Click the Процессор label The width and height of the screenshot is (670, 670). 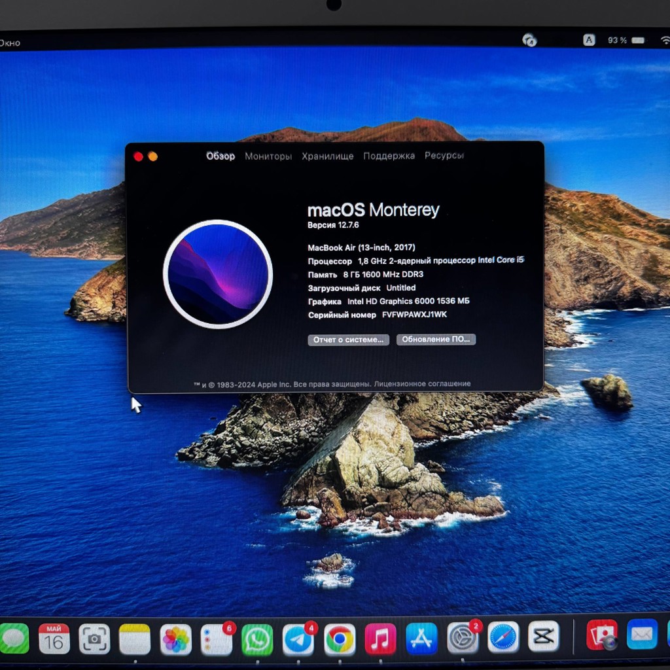click(330, 261)
